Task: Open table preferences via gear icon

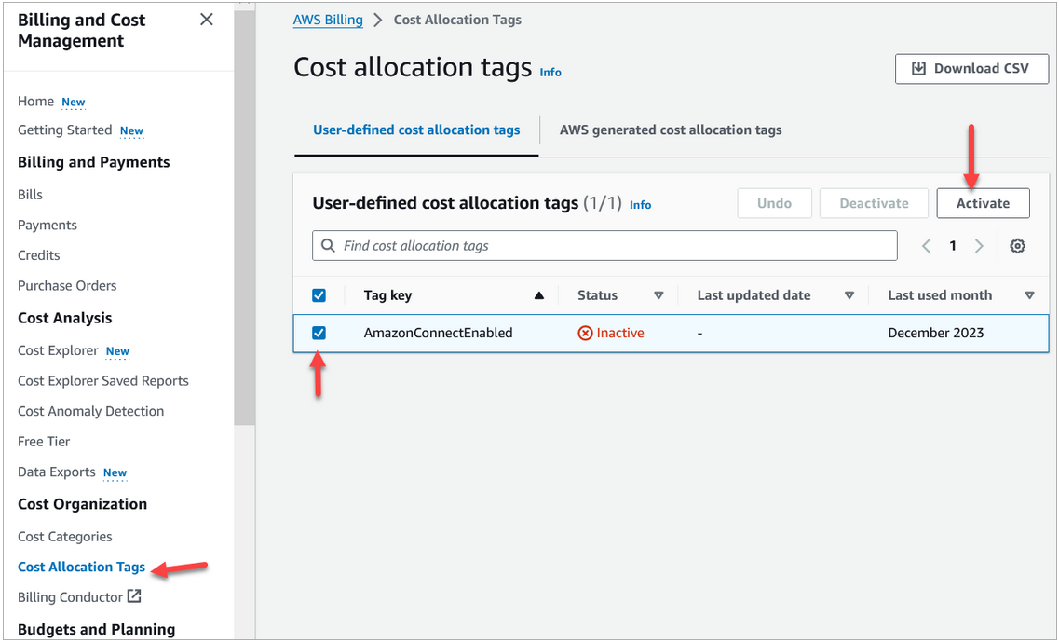Action: pos(1017,245)
